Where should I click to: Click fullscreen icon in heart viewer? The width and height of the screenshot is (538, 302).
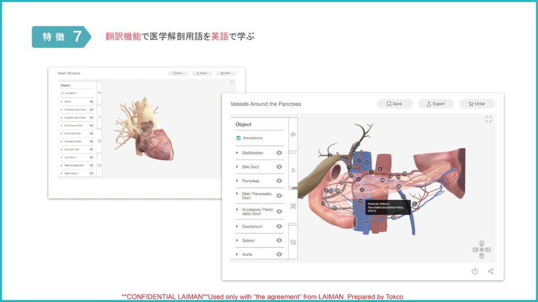[232, 82]
